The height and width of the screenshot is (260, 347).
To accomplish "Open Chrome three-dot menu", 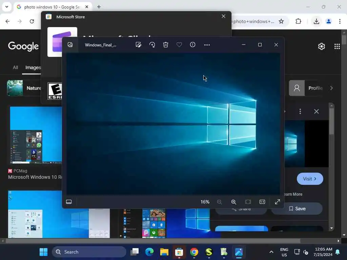I will click(340, 21).
